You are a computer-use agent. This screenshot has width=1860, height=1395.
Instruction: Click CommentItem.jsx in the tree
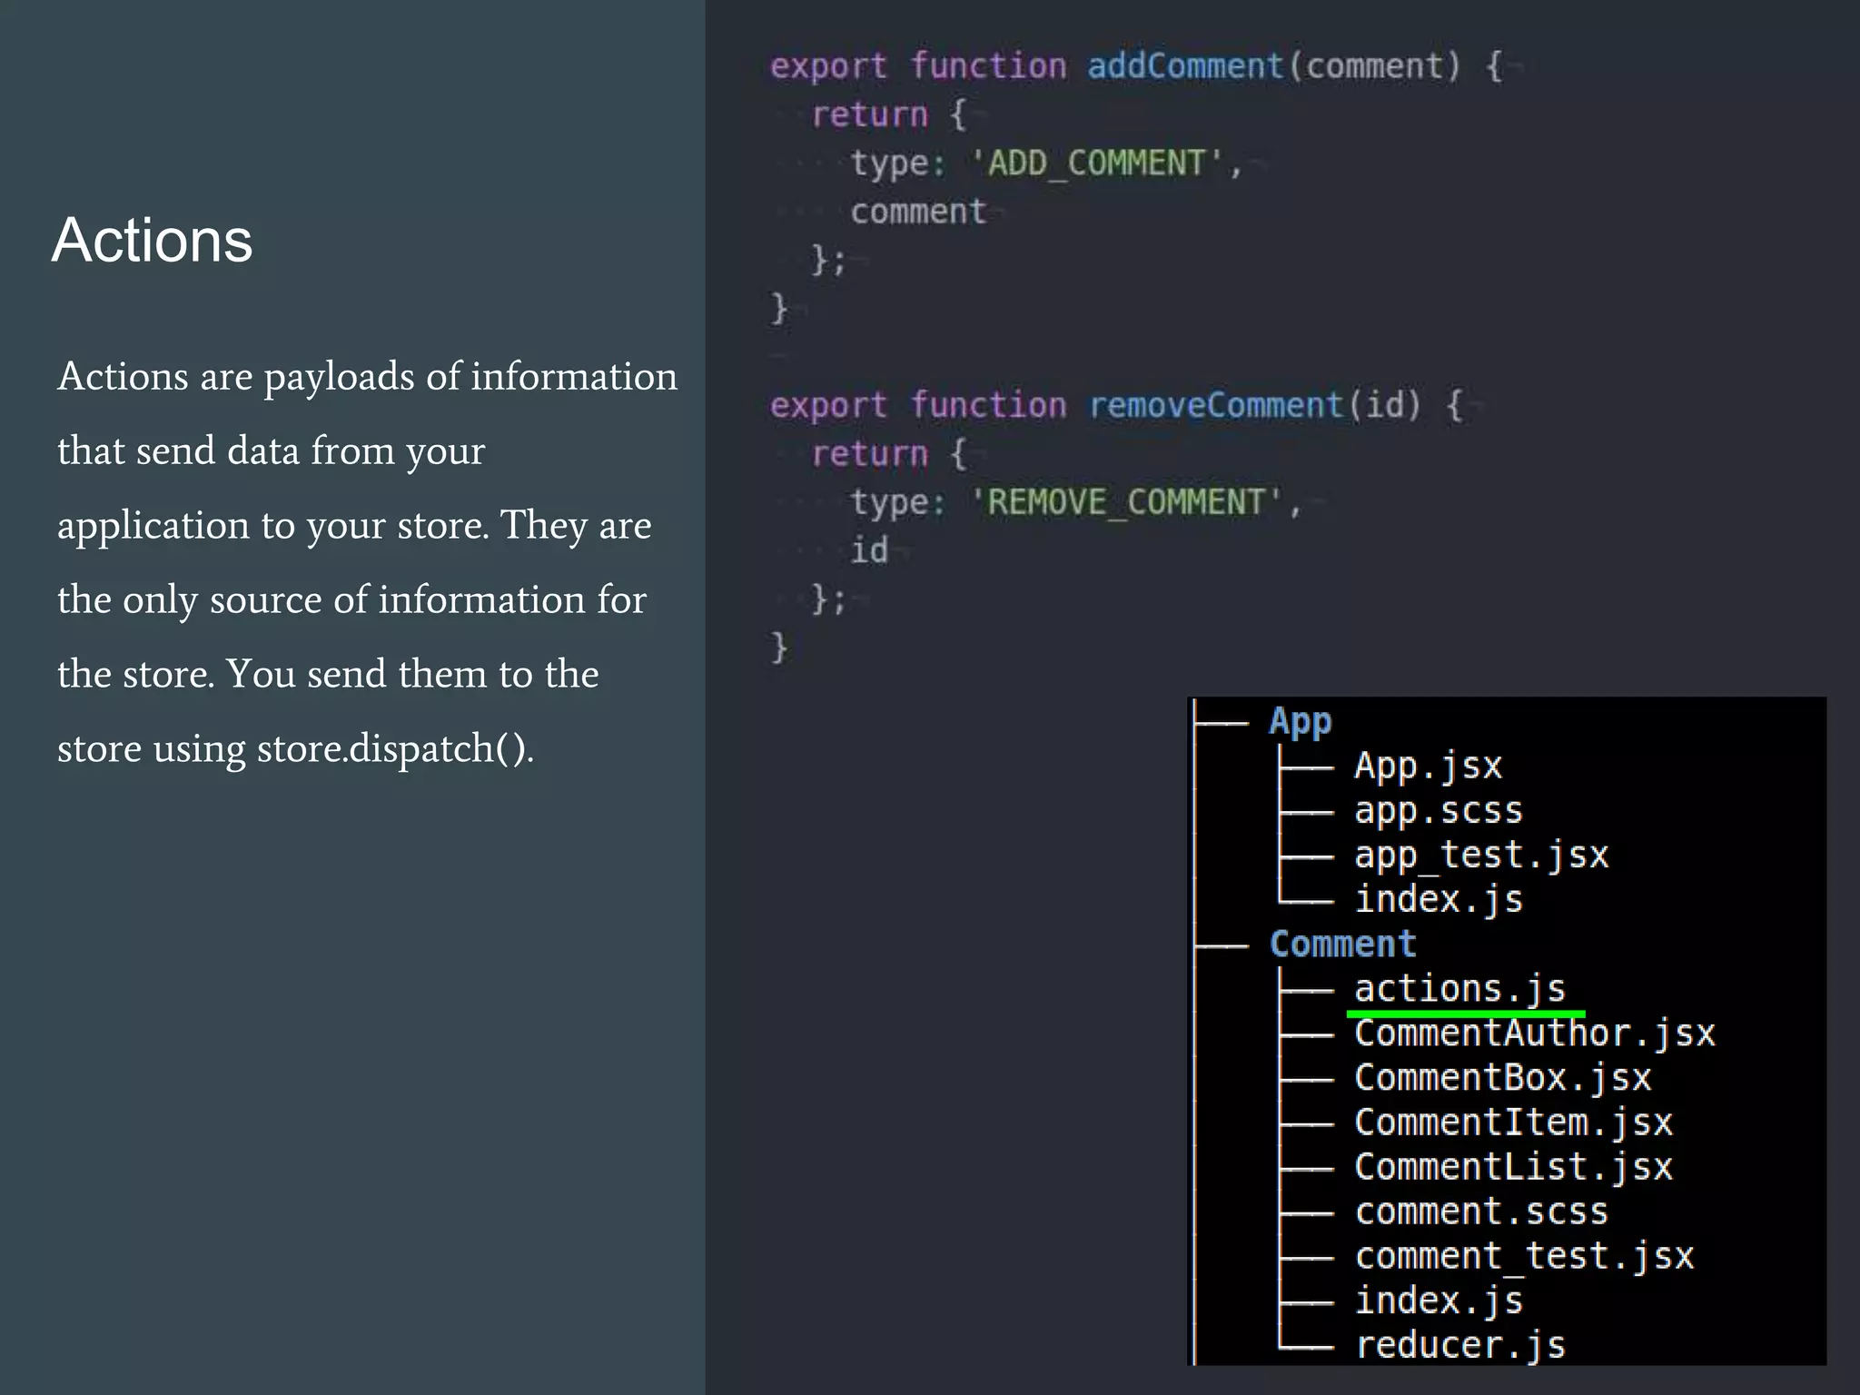pos(1513,1123)
